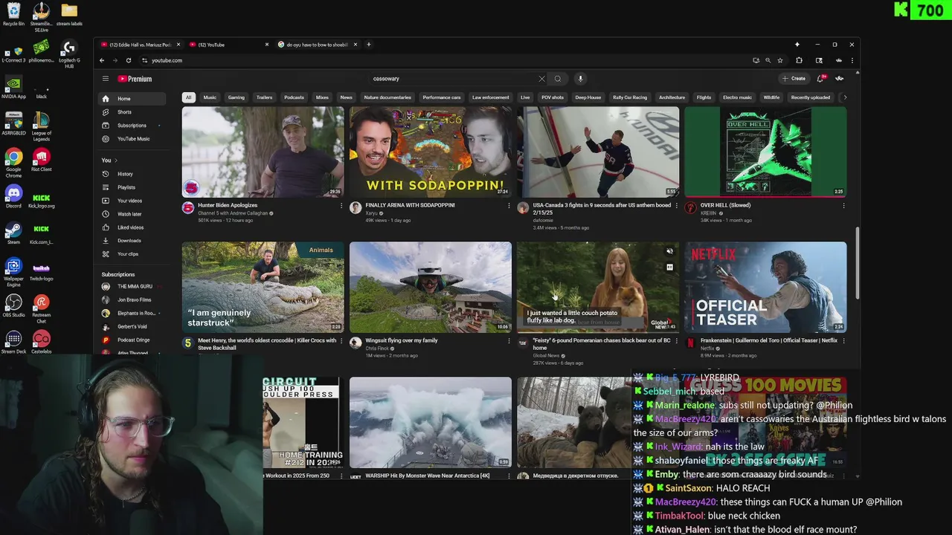Screen dimensions: 952x535
Task: Open Recycle Bin on the desktop
Action: tap(13, 14)
